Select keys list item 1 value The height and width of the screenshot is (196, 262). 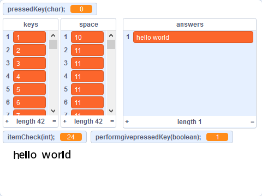tap(29, 37)
